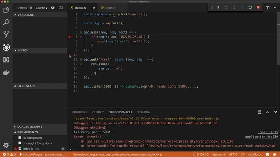Image resolution: width=280 pixels, height=157 pixels.
Task: Select Launch configuration dropdown
Action: coord(41,8)
